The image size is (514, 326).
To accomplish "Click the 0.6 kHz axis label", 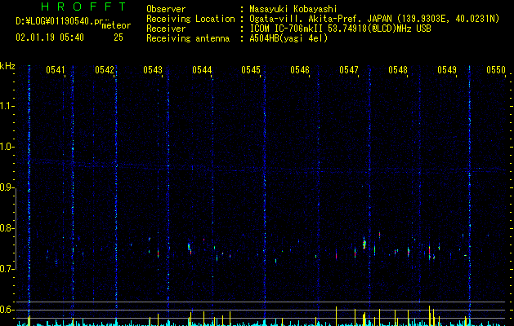I will click(x=7, y=310).
